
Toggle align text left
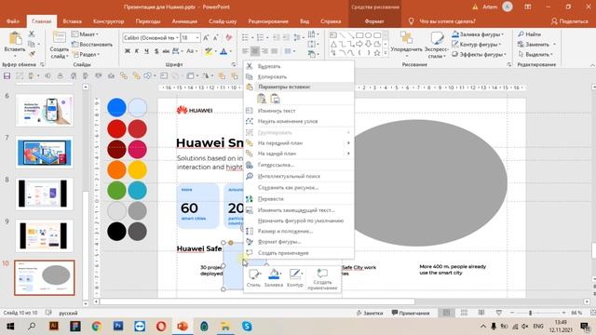[245, 51]
